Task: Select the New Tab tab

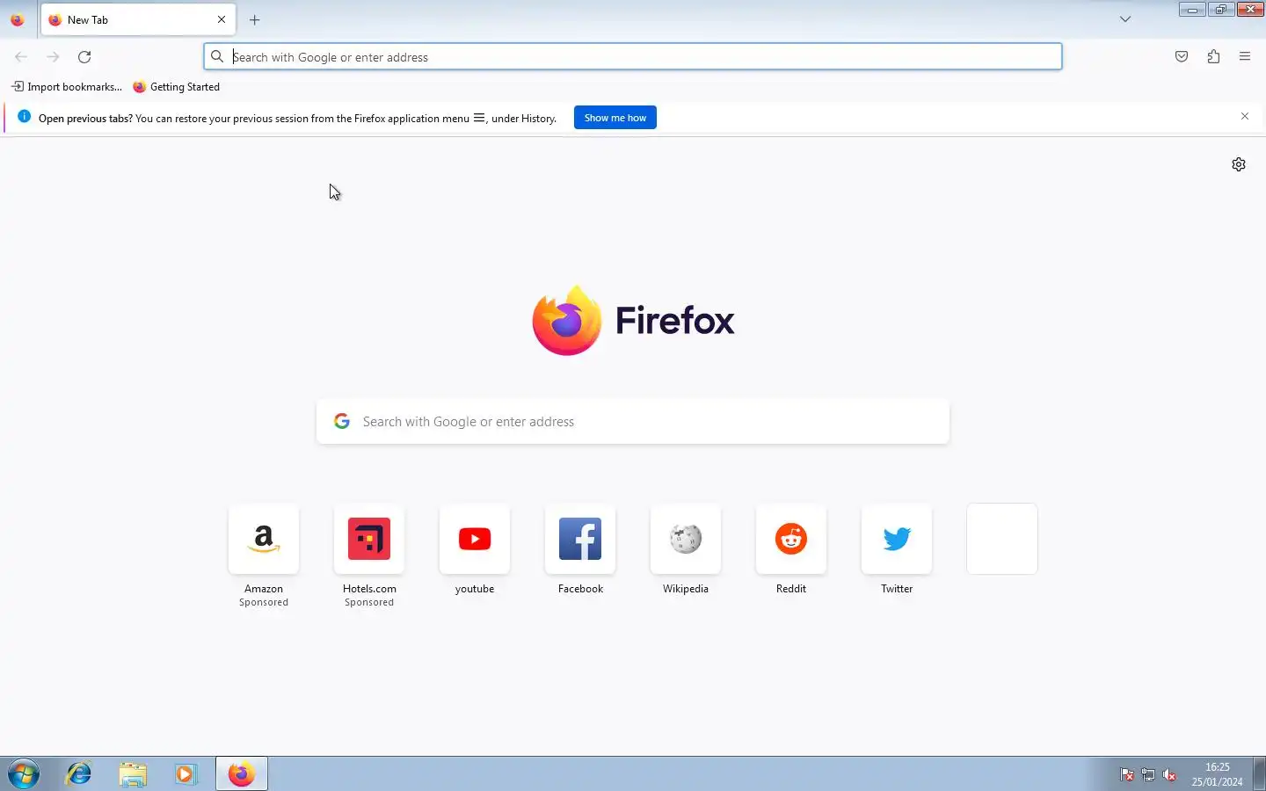Action: [138, 19]
